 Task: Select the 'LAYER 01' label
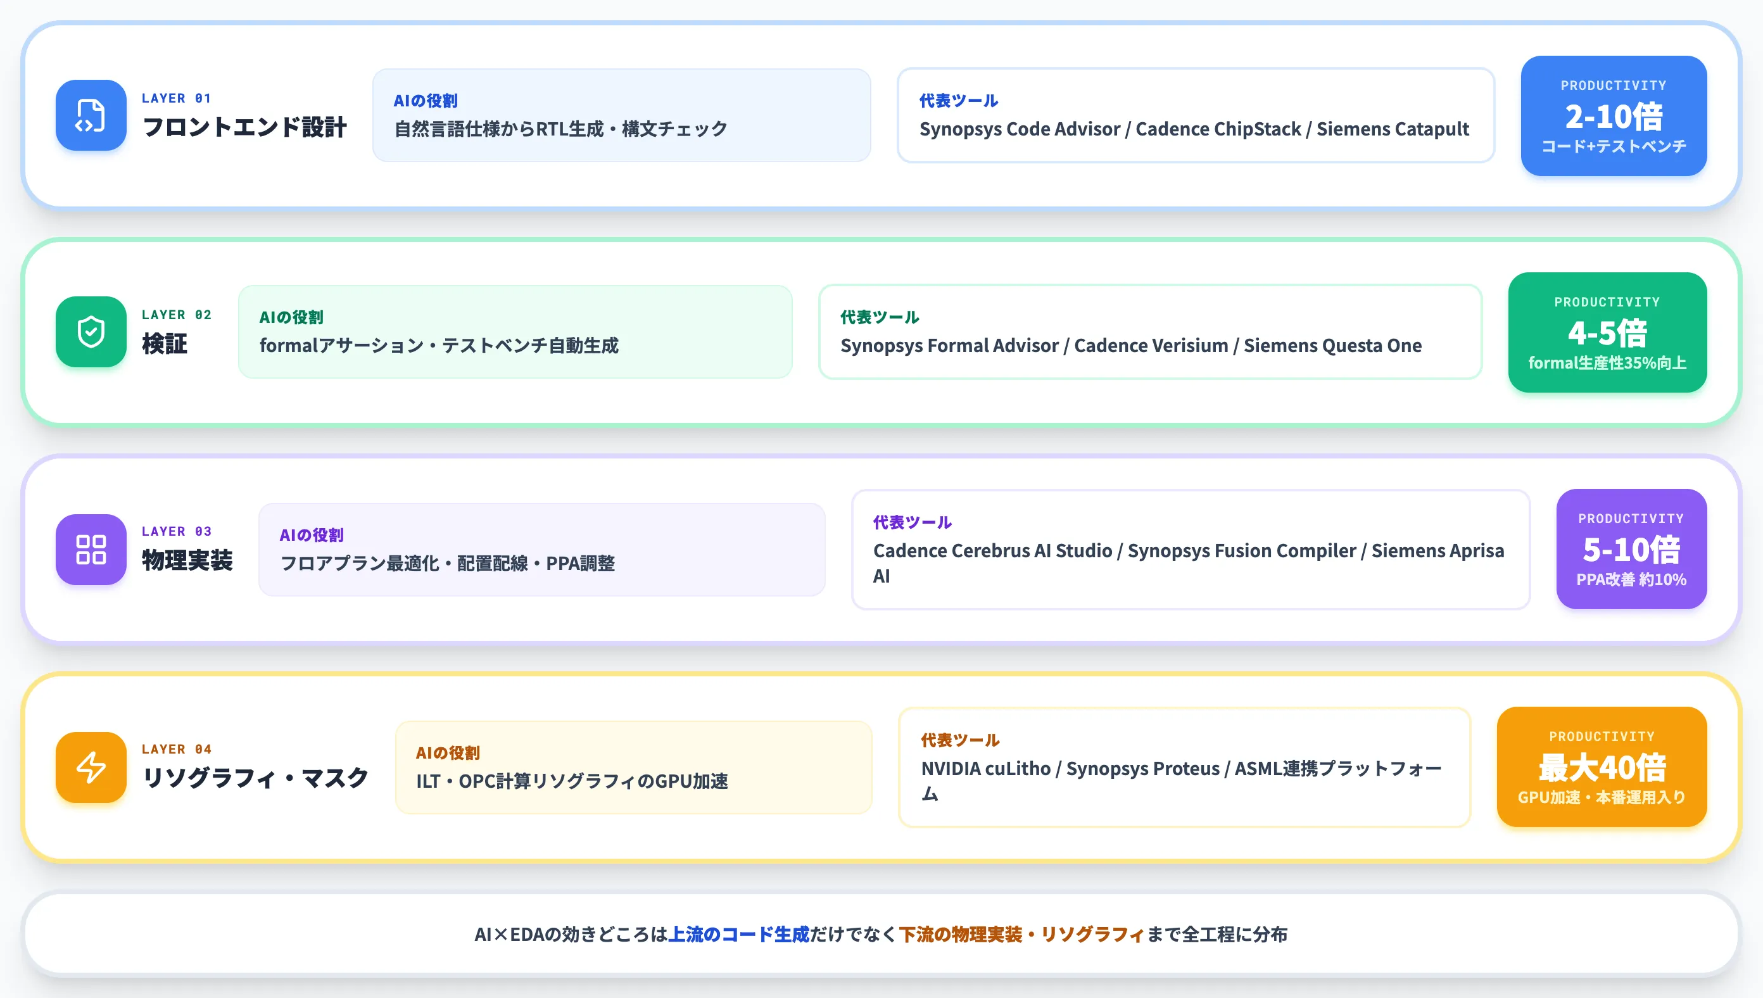(x=176, y=98)
